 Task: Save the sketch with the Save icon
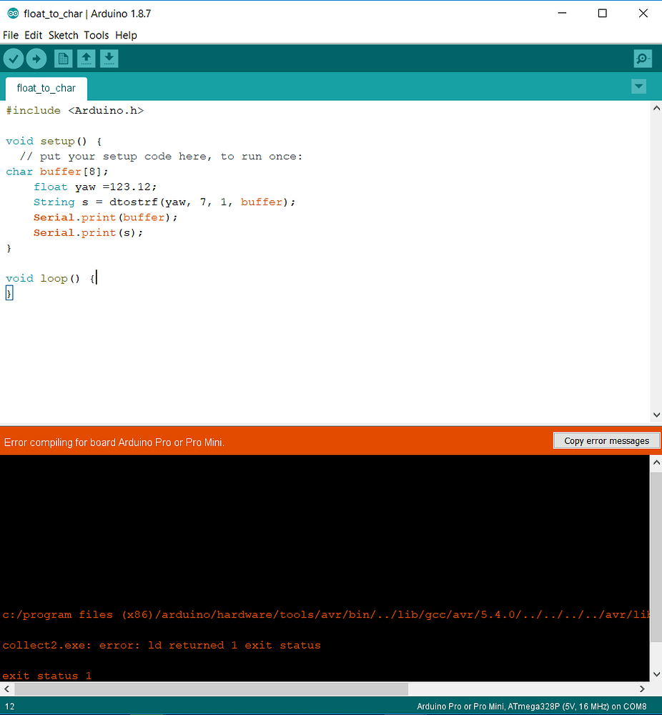pos(109,58)
